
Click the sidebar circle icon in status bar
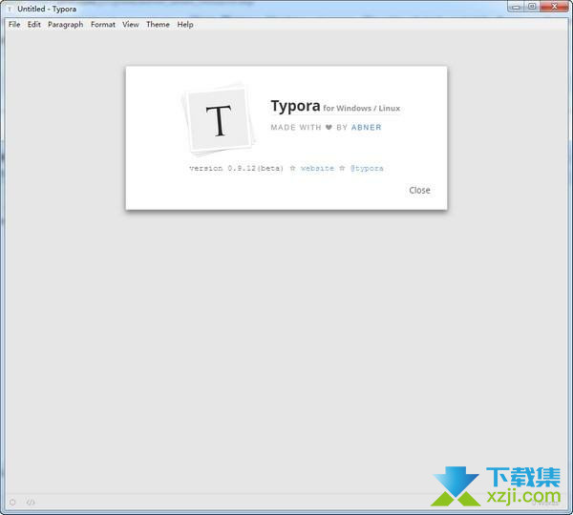click(12, 503)
